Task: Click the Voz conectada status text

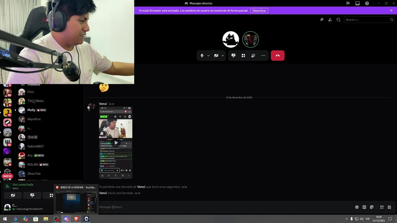Action: (23, 185)
